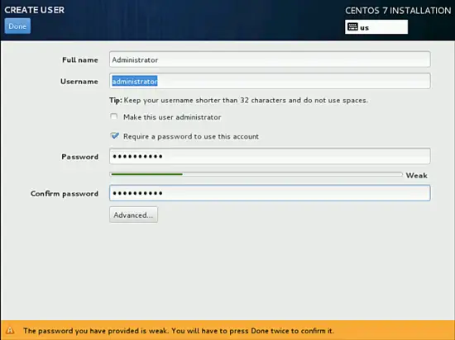Click the Username label
Image resolution: width=455 pixels, height=340 pixels.
79,82
